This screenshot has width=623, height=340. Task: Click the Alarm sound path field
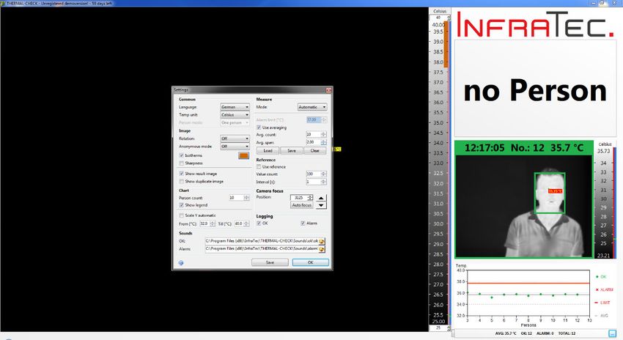262,249
